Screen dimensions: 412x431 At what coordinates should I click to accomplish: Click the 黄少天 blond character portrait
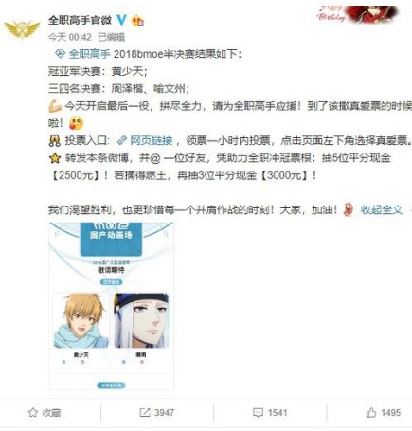click(x=81, y=321)
